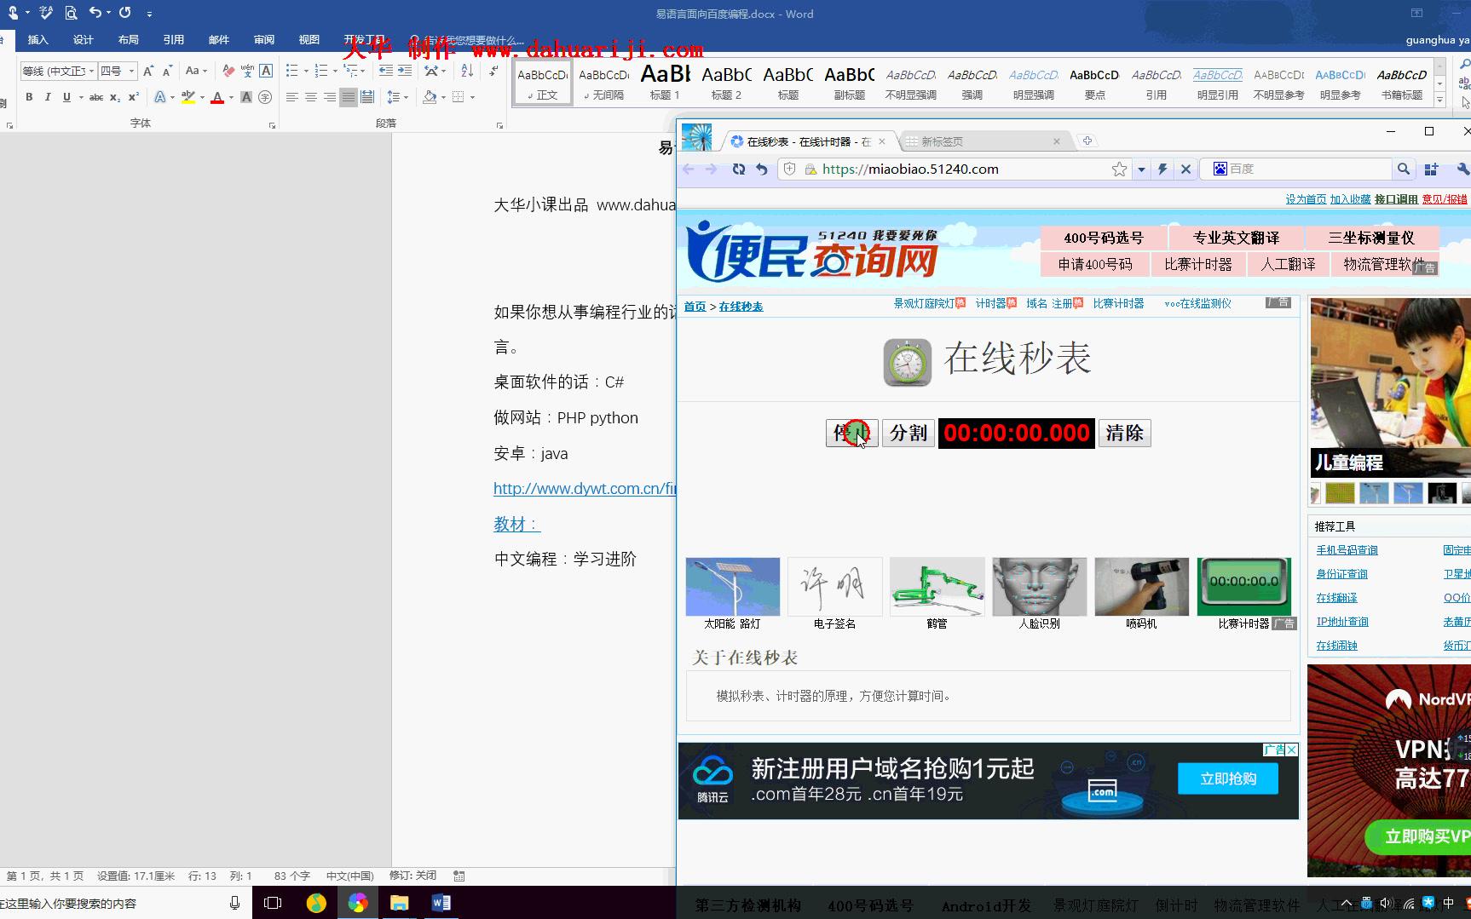
Task: Open the 审阅 ribbon tab
Action: (264, 40)
